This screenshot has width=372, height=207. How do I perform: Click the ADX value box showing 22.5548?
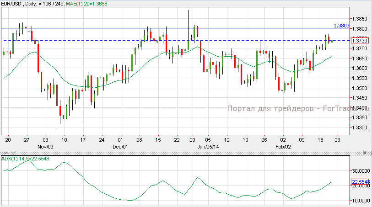point(360,182)
